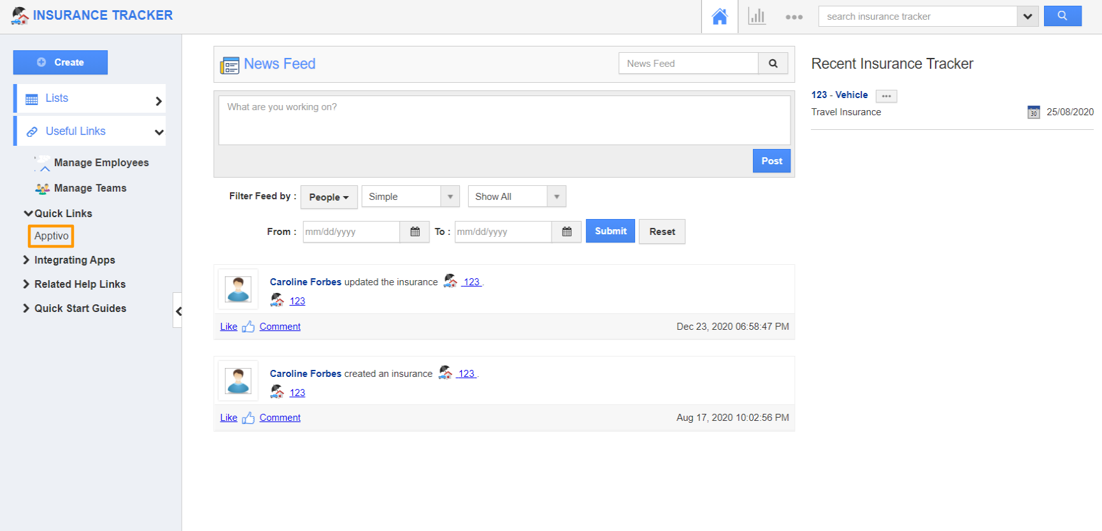
Task: Open the Lists menu
Action: [90, 99]
